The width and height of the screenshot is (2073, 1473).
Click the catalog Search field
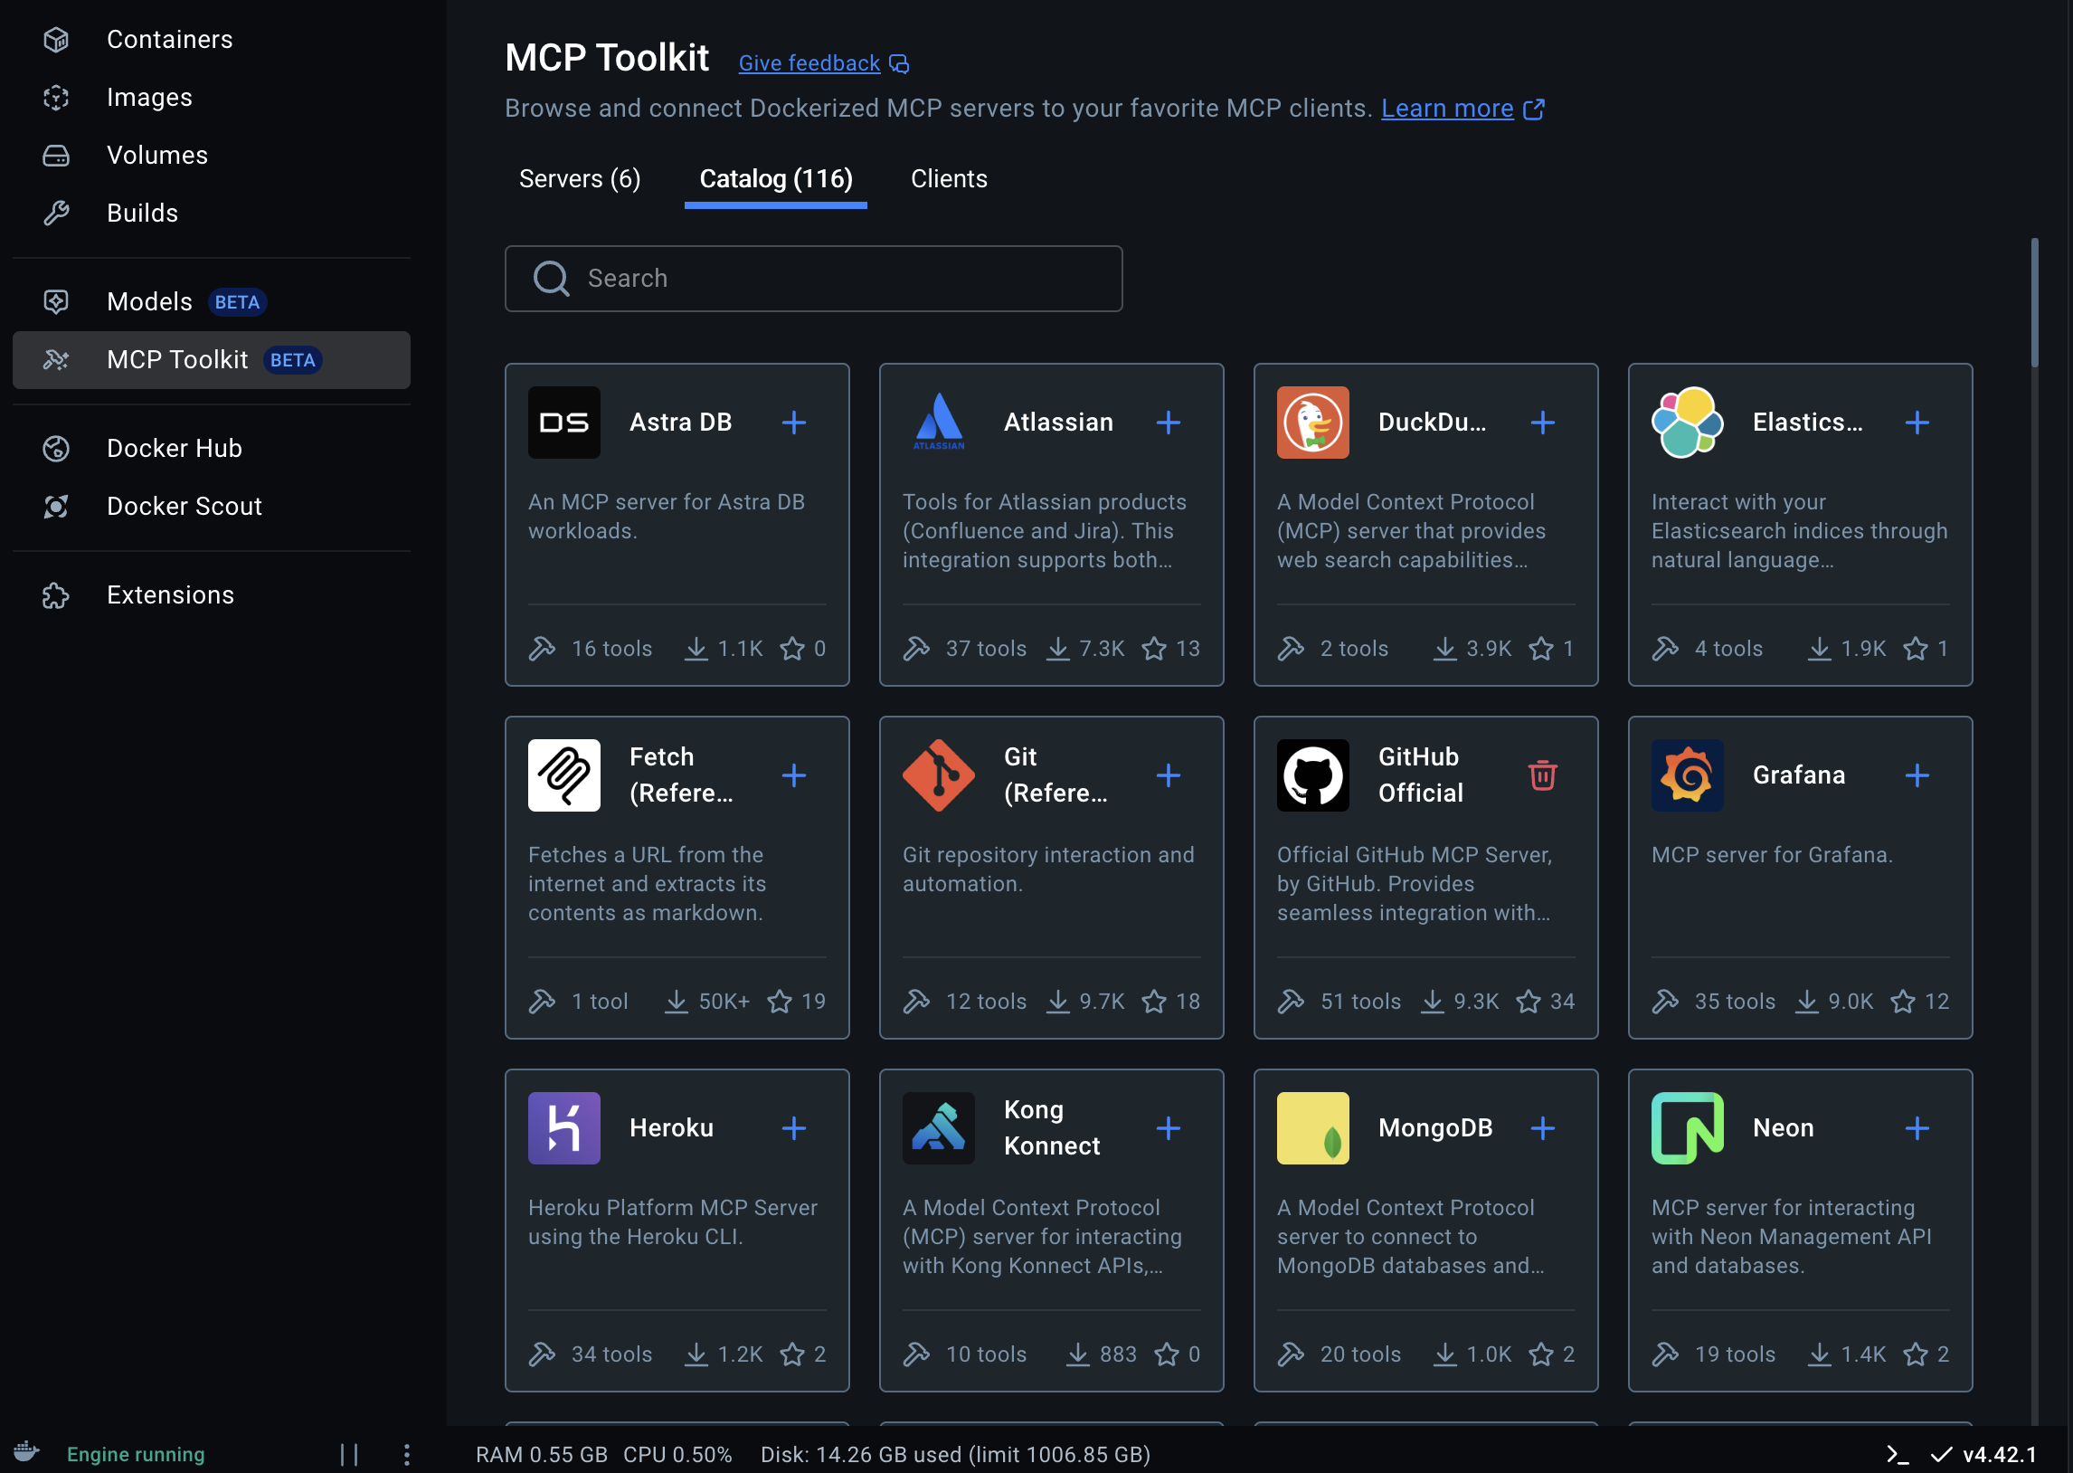pyautogui.click(x=813, y=279)
